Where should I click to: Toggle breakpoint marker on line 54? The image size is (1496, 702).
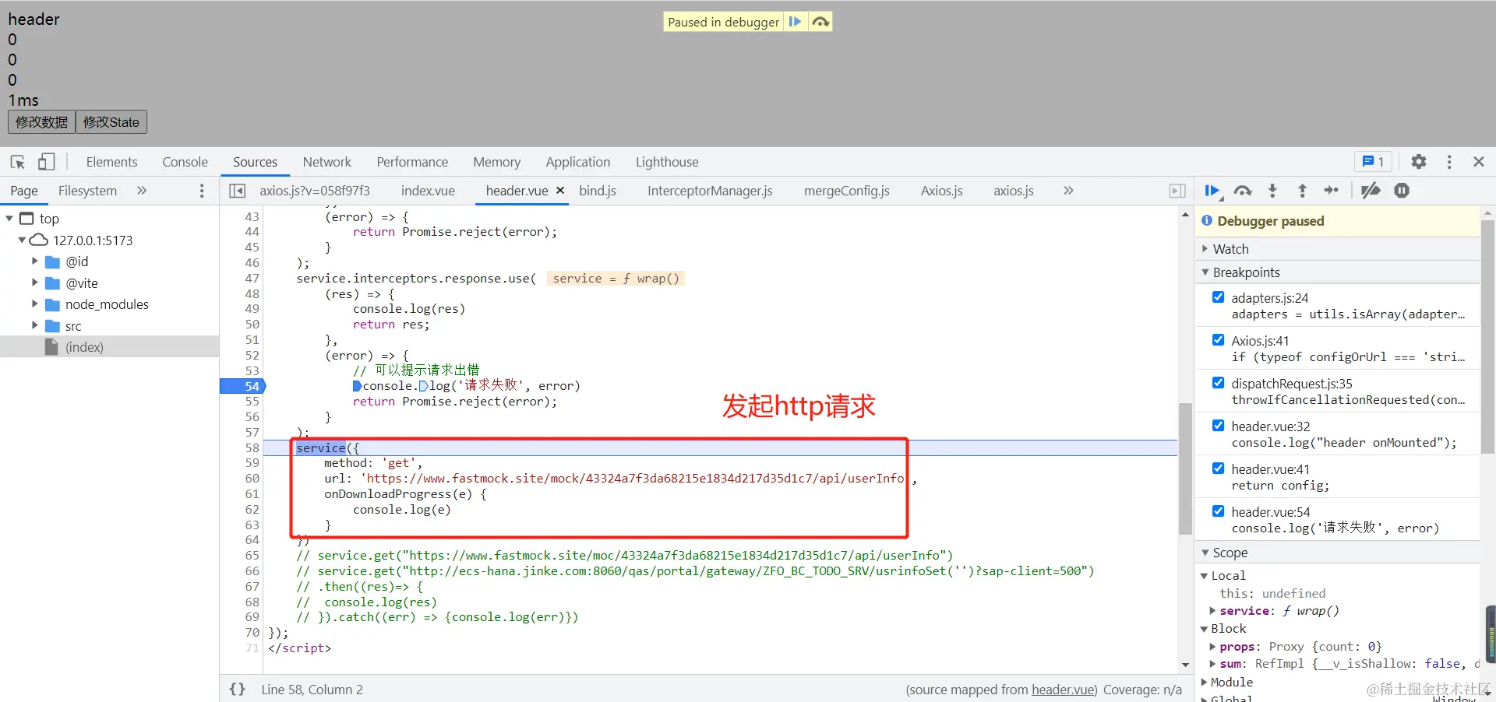click(243, 386)
